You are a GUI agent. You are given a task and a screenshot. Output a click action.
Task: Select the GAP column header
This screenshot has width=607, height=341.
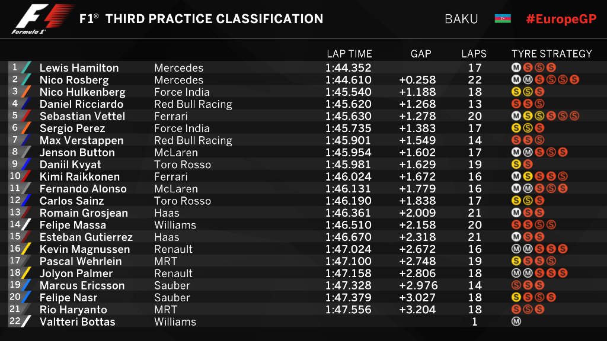[x=421, y=54]
